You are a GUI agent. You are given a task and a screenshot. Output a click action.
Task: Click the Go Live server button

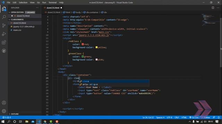point(194,117)
